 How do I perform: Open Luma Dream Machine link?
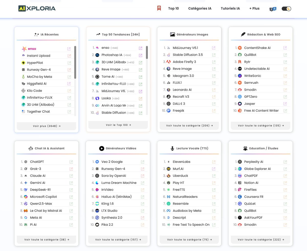[x=119, y=183]
